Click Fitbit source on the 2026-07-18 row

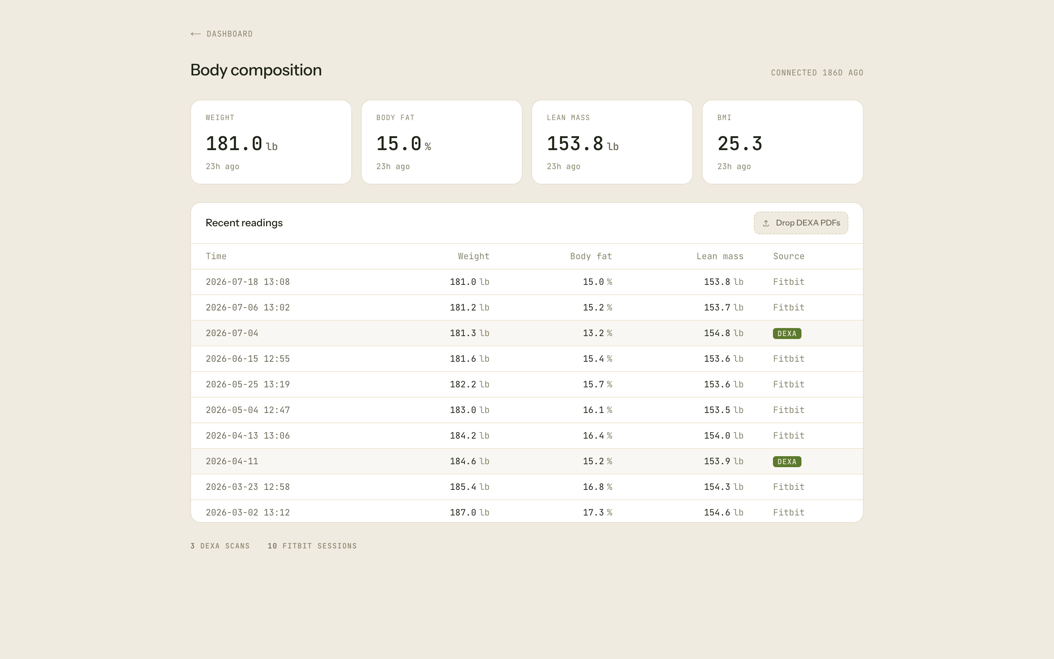[x=789, y=282]
